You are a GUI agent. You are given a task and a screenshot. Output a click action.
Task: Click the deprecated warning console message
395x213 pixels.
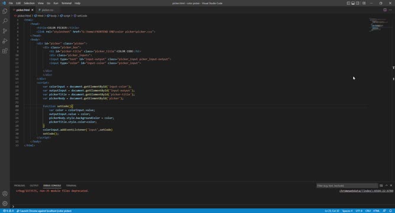click(52, 191)
